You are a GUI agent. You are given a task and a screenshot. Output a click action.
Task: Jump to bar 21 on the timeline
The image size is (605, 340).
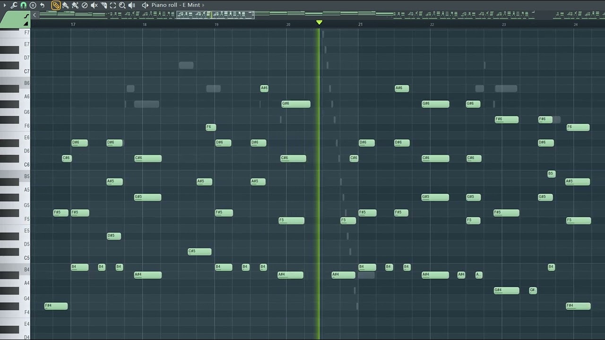click(x=360, y=24)
